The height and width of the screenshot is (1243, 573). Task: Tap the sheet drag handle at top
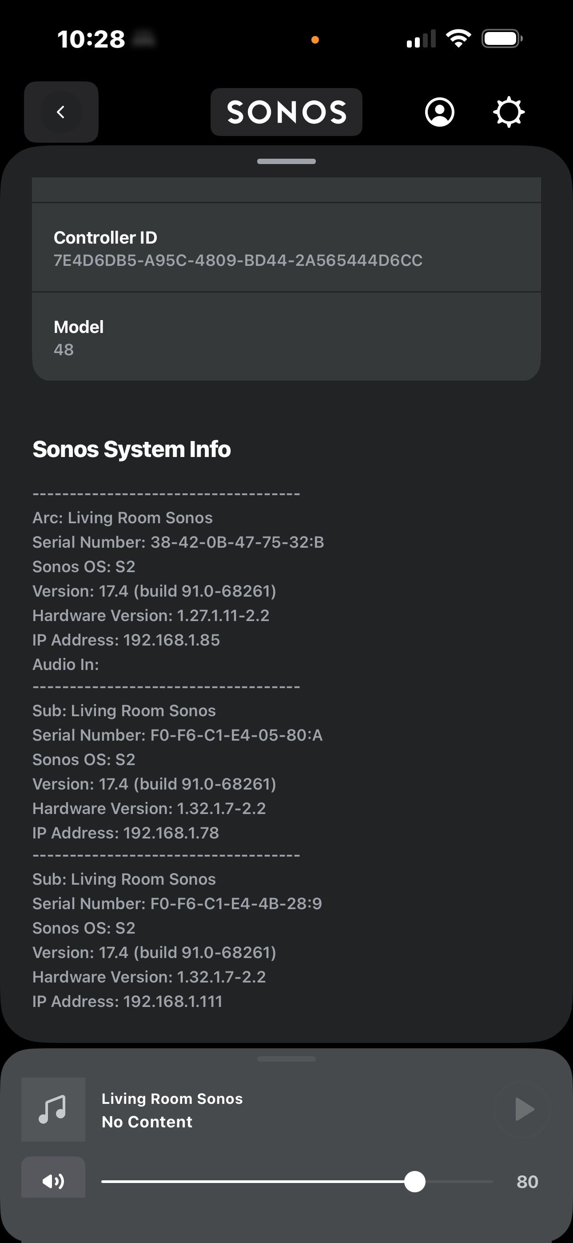click(286, 161)
